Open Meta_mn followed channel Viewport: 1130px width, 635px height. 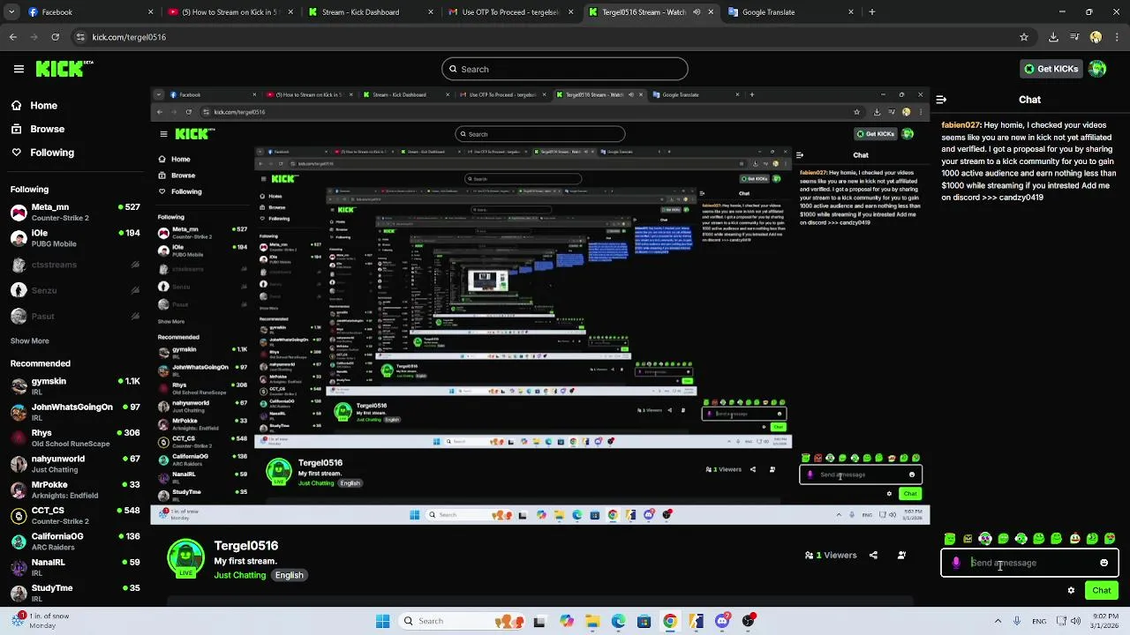click(75, 213)
